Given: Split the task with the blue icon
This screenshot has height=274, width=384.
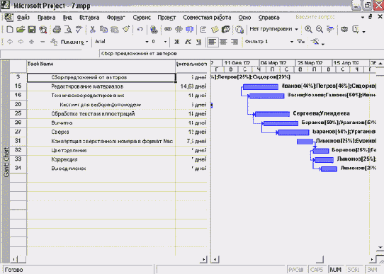Looking at the screenshot, I should [190, 30].
